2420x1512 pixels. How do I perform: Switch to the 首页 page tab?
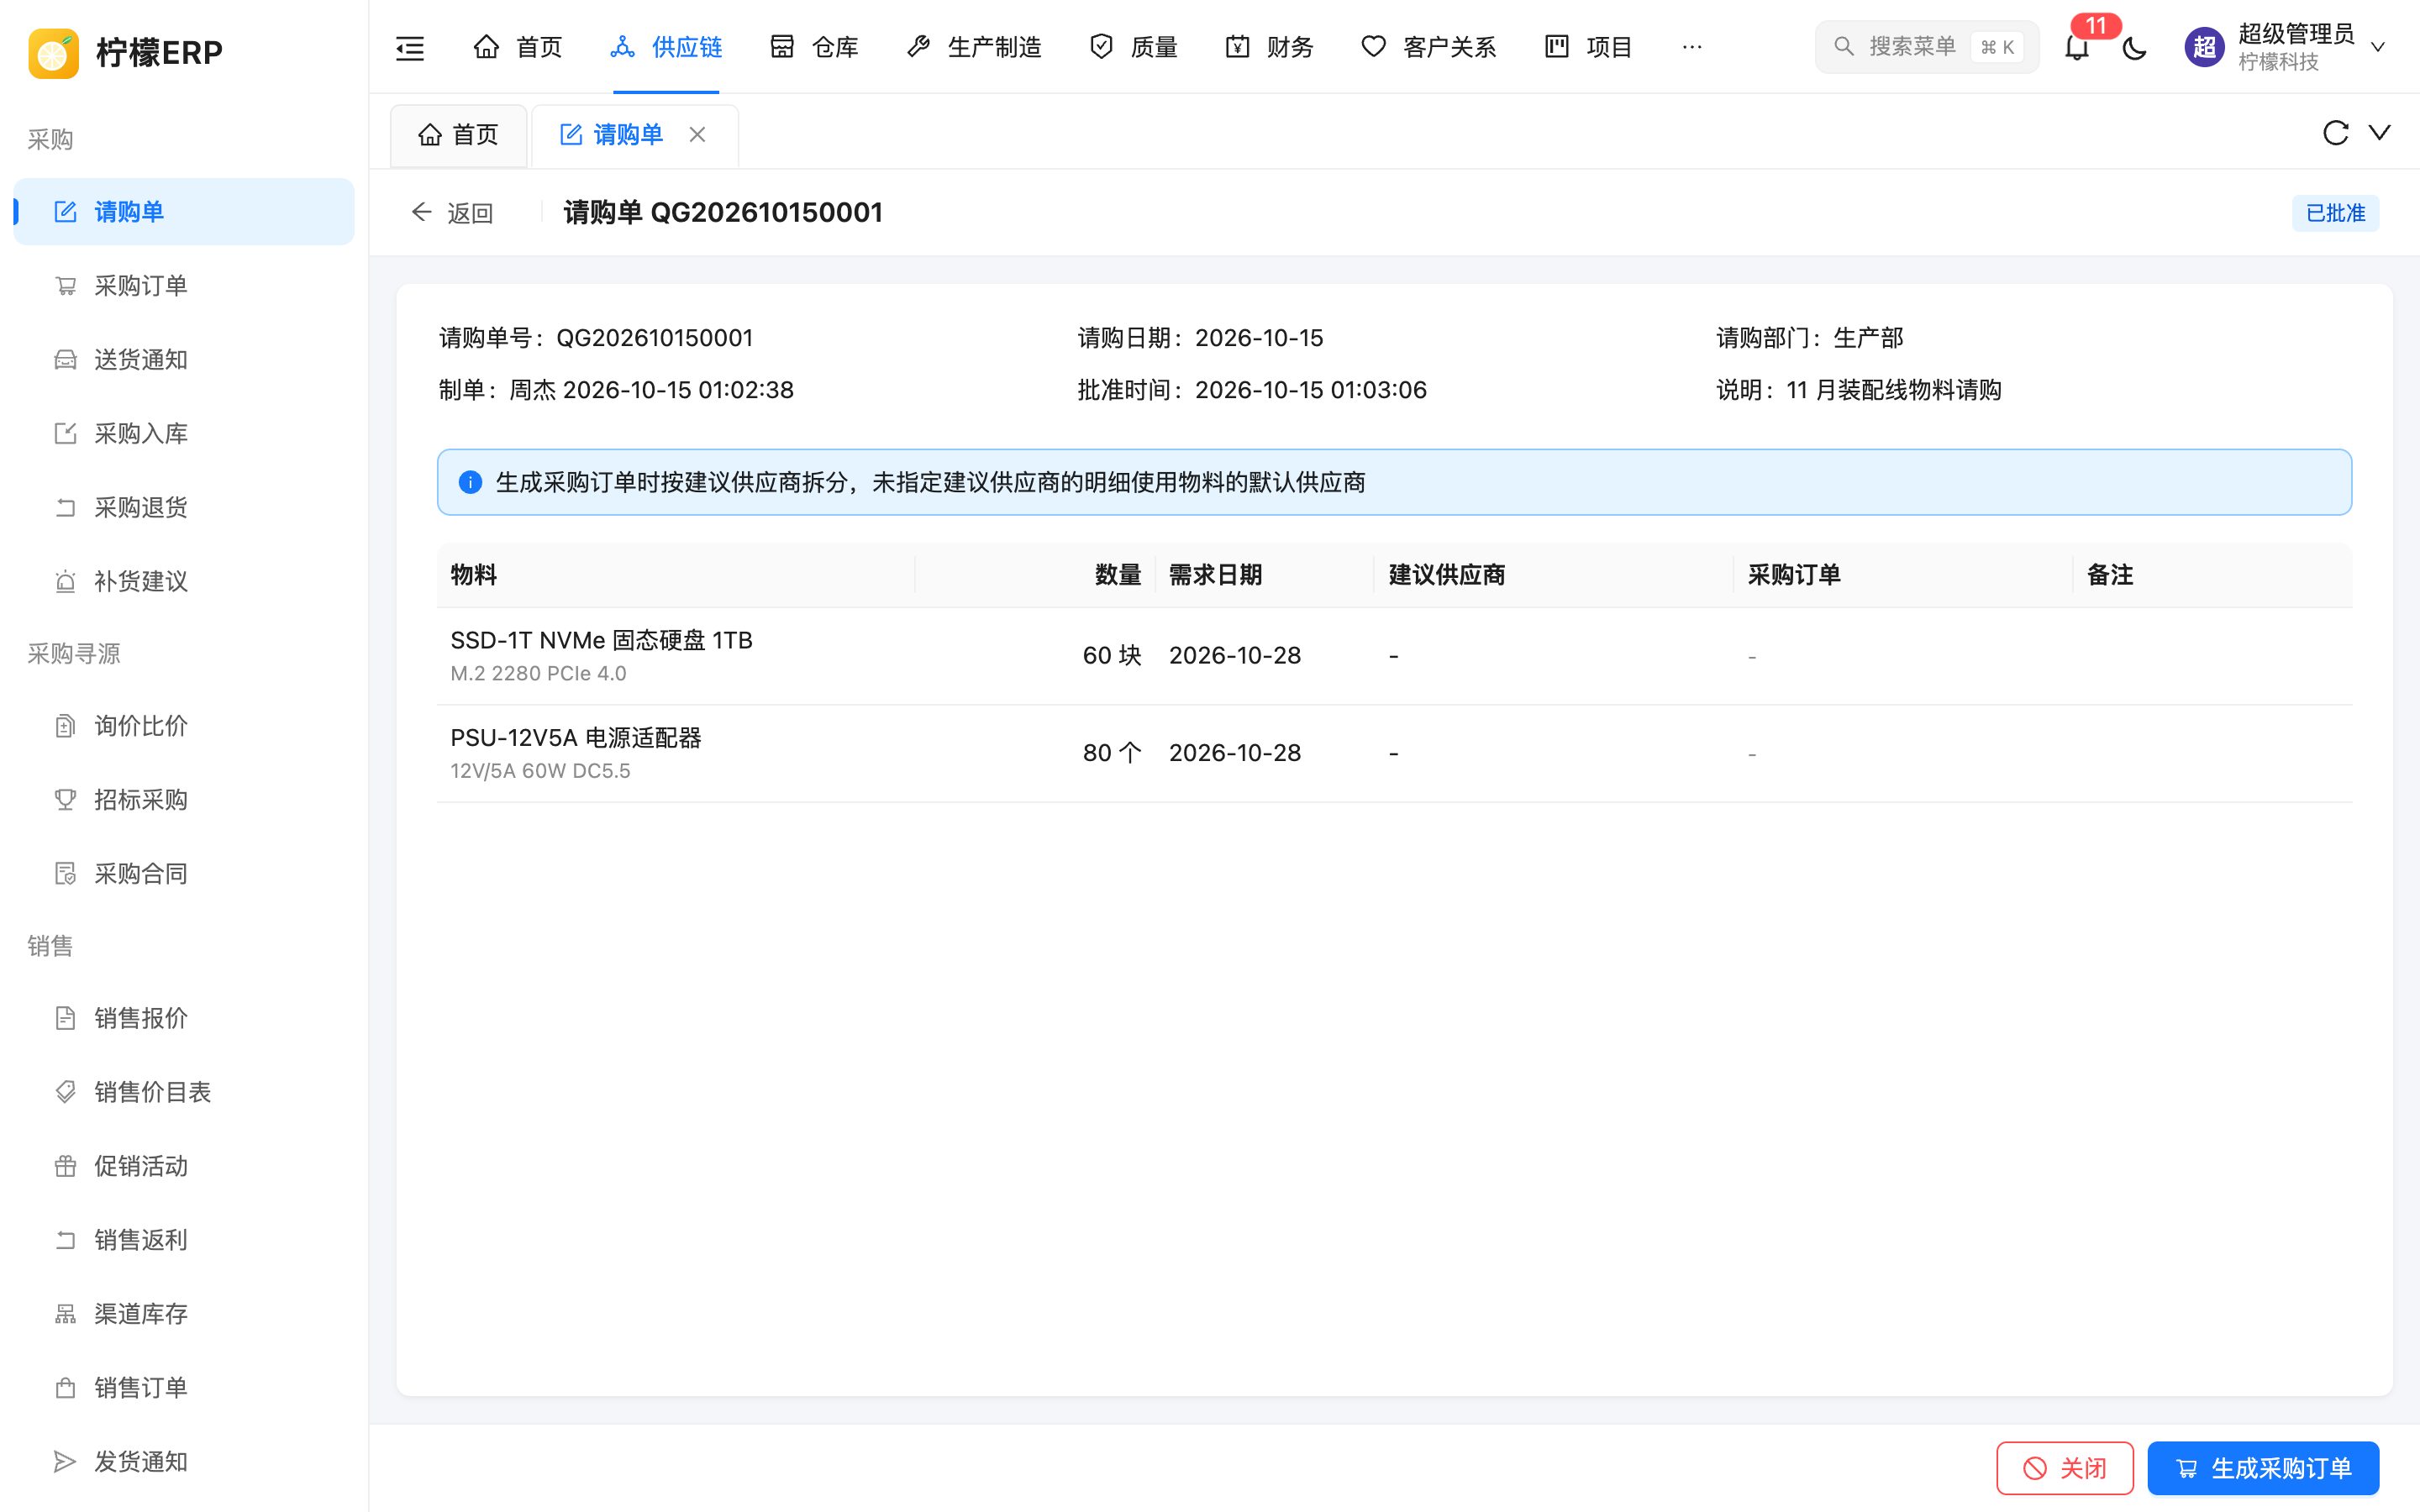(459, 135)
